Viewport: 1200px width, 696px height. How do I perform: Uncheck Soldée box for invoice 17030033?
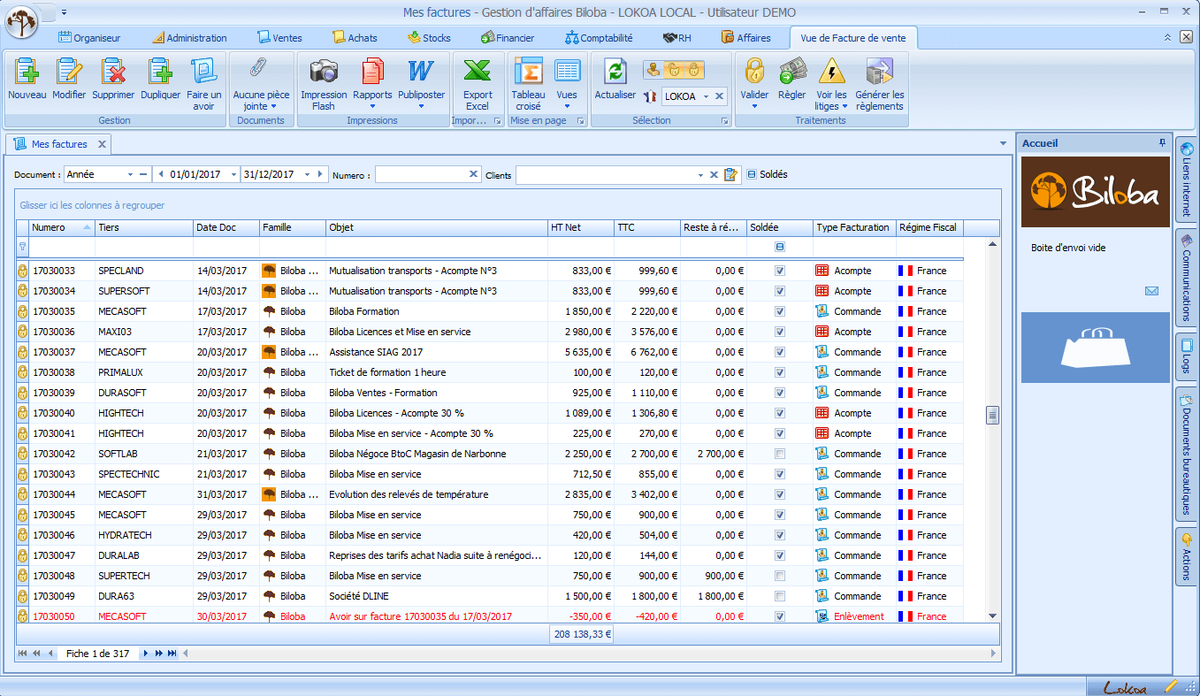coord(779,271)
